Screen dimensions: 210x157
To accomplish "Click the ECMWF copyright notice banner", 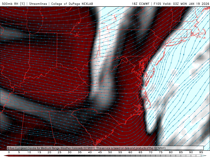I will [105, 148].
